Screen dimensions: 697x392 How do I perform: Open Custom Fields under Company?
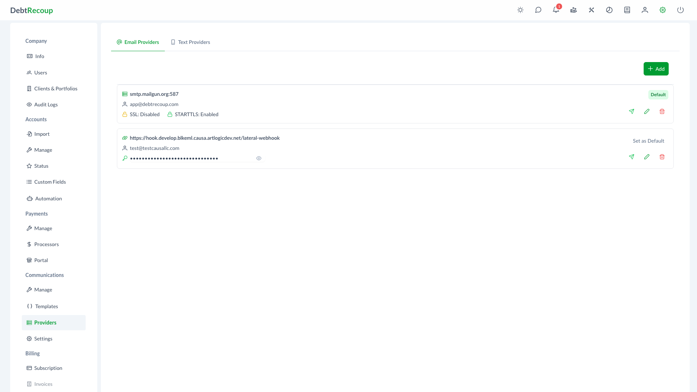pos(50,182)
